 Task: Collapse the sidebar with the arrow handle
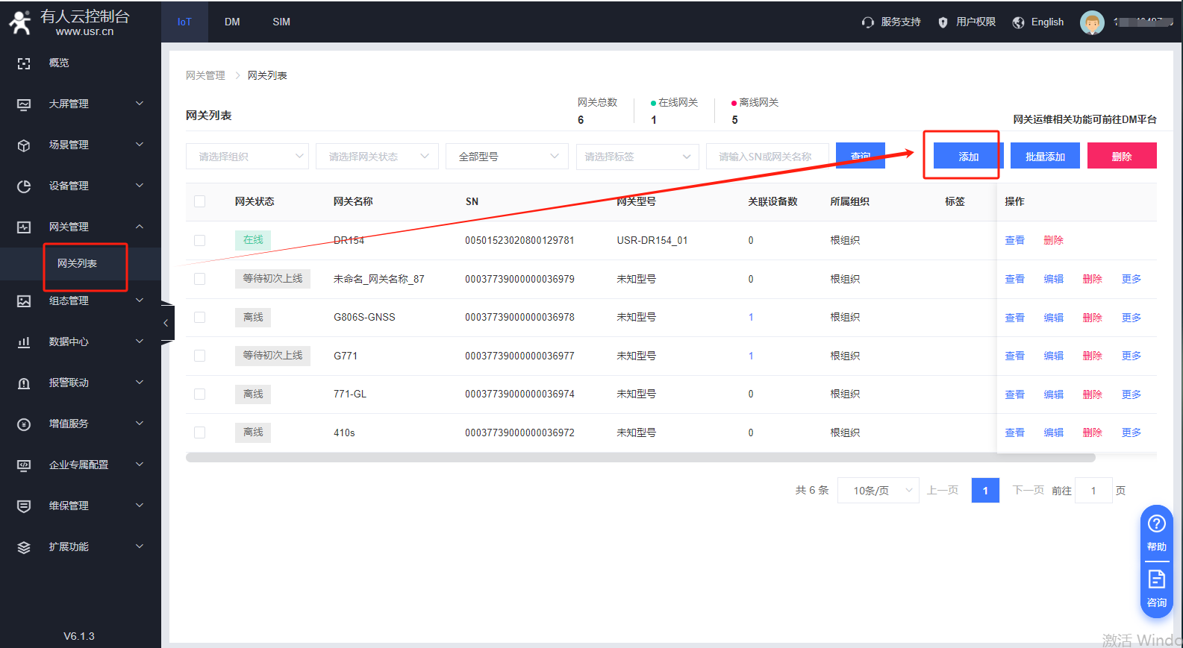point(166,323)
